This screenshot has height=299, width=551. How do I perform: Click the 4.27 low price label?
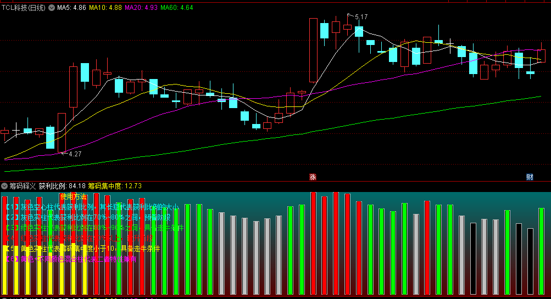click(x=75, y=154)
